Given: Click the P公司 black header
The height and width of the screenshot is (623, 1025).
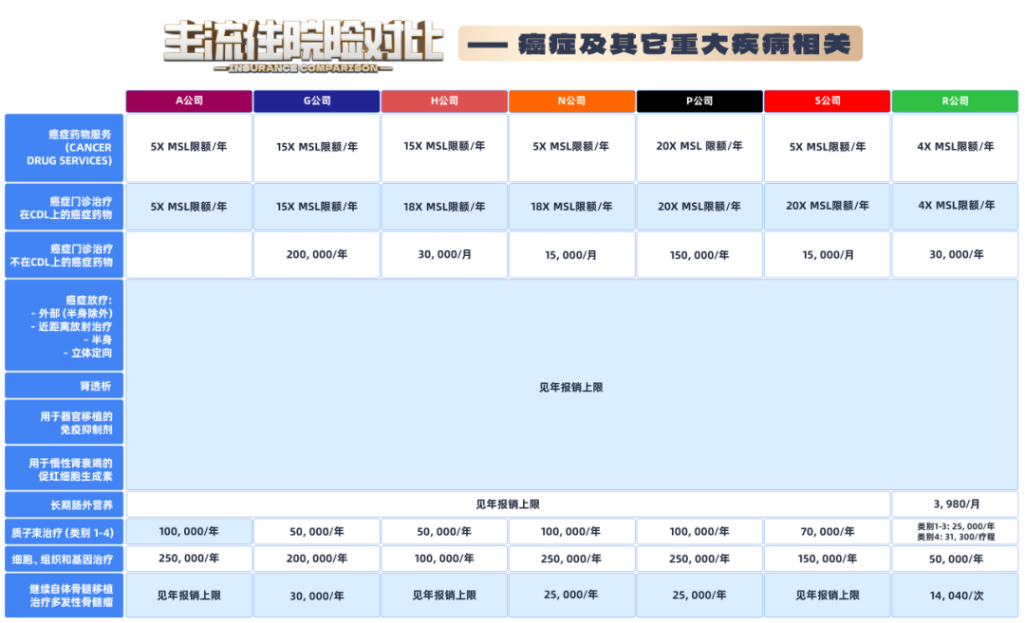Looking at the screenshot, I should pos(699,100).
